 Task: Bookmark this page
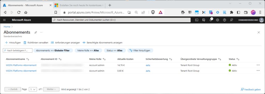coord(56,12)
